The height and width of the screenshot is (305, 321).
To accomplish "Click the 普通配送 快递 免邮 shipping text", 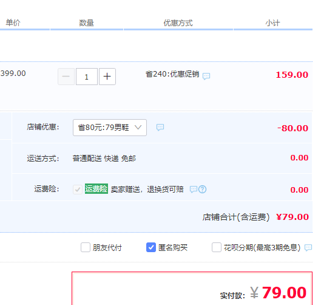I will point(104,158).
